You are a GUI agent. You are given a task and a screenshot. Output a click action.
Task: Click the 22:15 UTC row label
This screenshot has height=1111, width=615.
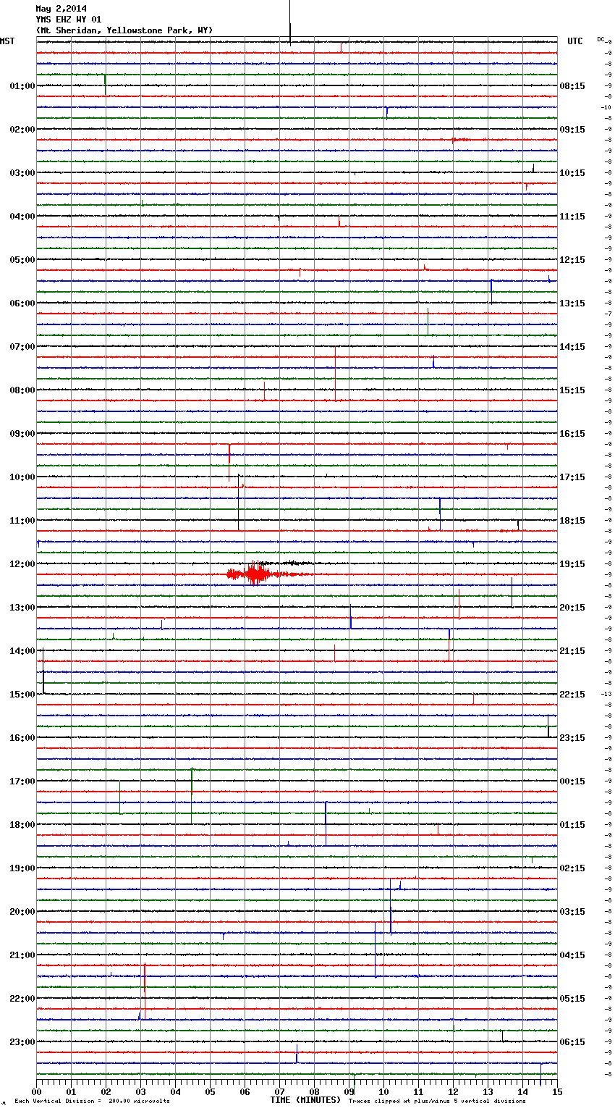coord(572,695)
